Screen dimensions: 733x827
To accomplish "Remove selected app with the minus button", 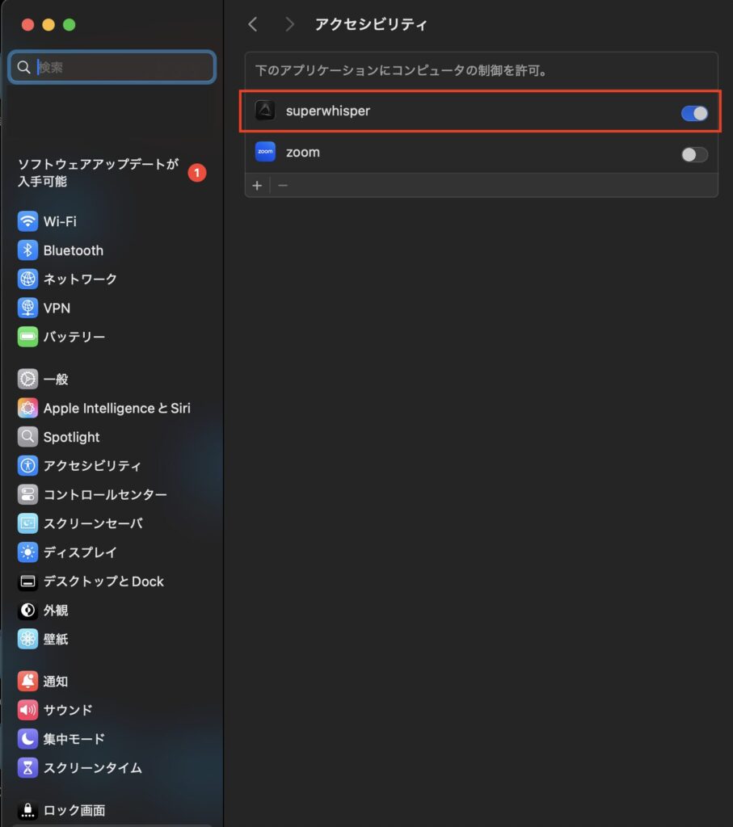I will 280,185.
